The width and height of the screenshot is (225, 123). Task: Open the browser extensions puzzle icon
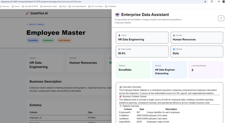[x=212, y=2]
